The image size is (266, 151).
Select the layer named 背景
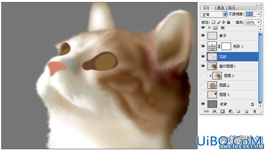pos(223,104)
